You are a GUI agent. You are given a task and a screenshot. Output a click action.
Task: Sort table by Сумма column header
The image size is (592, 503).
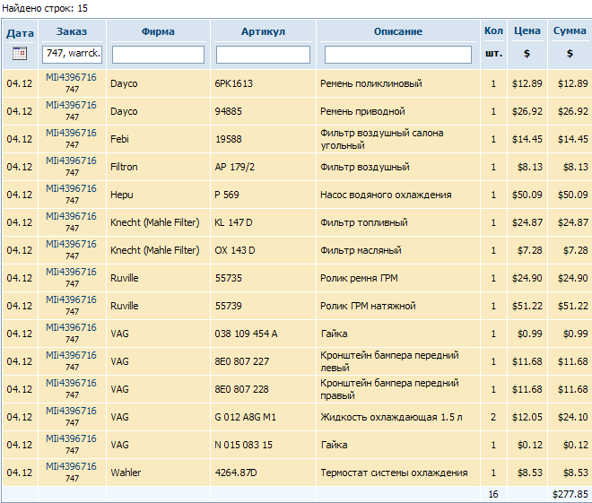[x=570, y=30]
